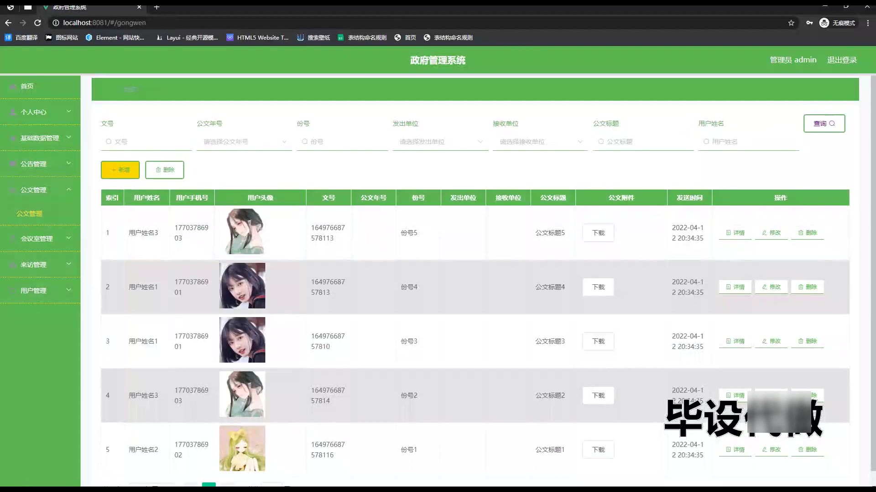Click 详情 icon for row 1

[735, 233]
